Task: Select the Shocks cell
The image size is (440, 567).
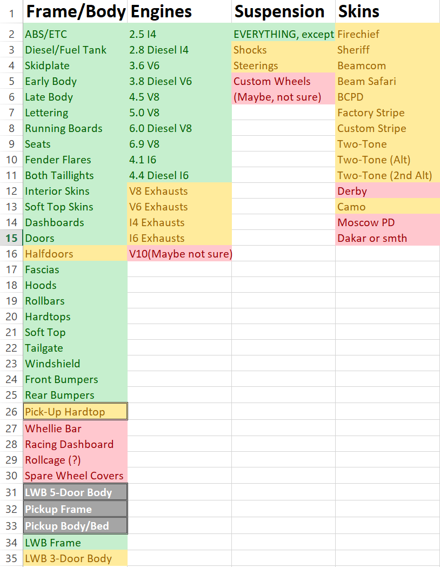Action: click(284, 50)
